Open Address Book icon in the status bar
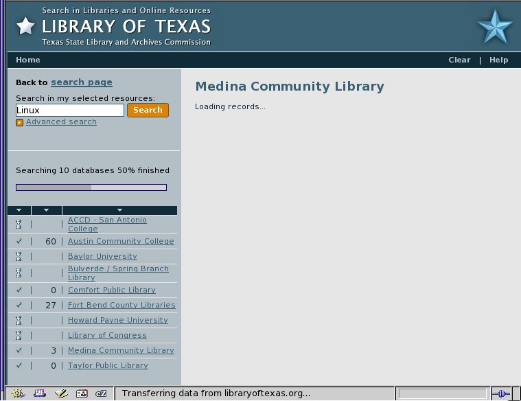This screenshot has width=521, height=401. (x=82, y=393)
